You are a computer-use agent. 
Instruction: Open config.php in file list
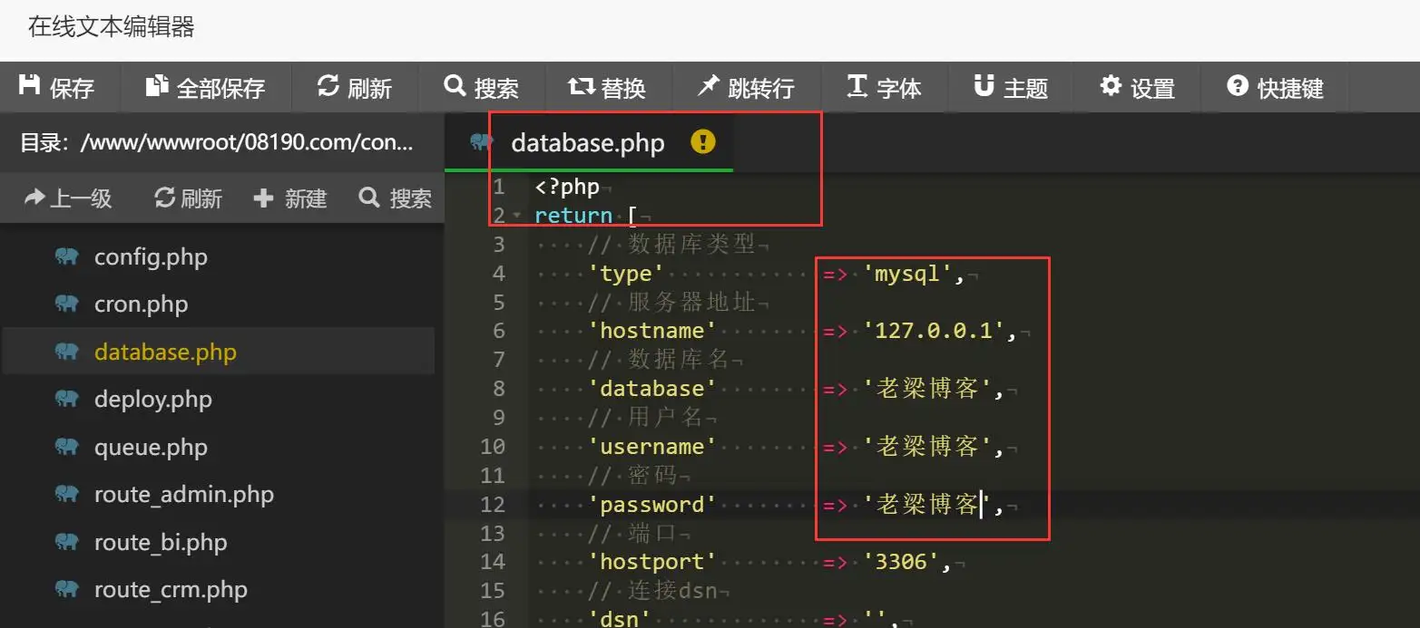151,256
